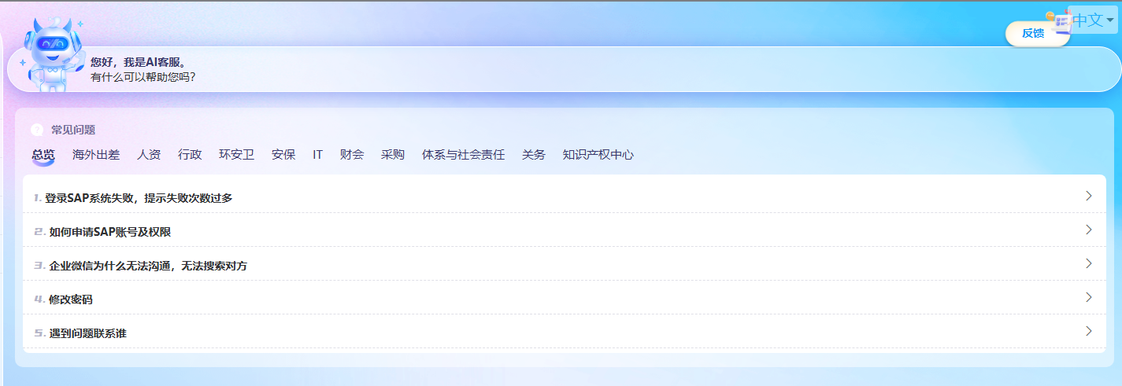
Task: Expand chevron on 如何申请SAP账号及权限 row
Action: 1089,230
